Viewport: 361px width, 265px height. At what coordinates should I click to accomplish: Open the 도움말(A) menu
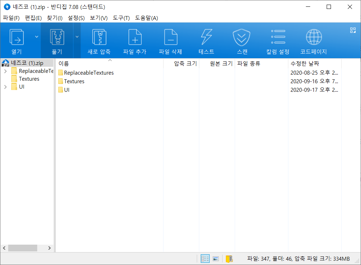coord(146,18)
